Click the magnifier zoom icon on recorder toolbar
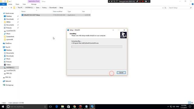Screen dimensions: 194x109 click(x=114, y=1)
